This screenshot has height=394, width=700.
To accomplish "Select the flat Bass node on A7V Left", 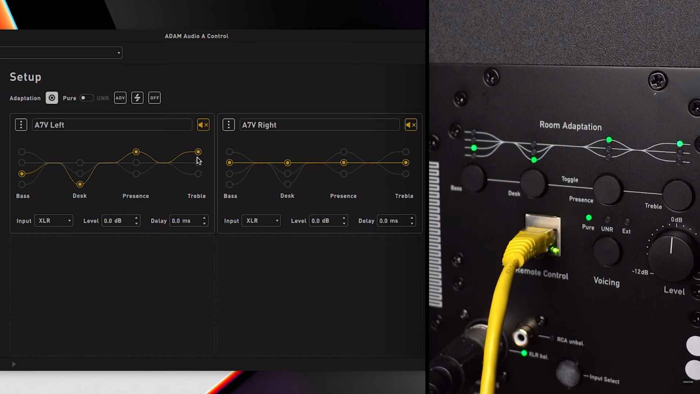I will coord(22,162).
